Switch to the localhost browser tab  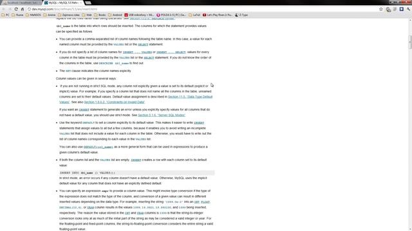tap(21, 3)
